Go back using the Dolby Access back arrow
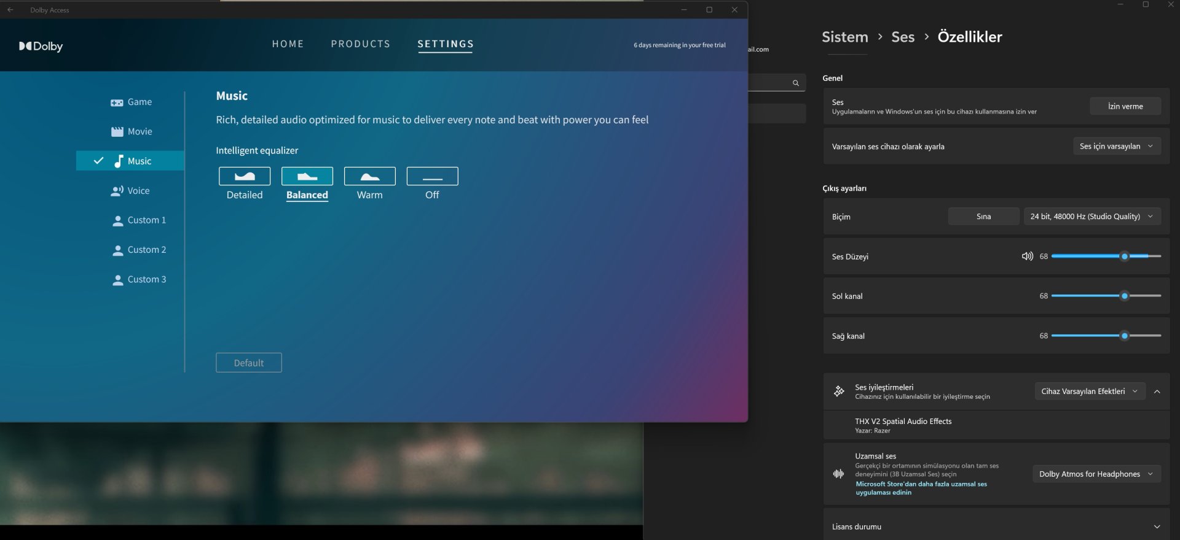The height and width of the screenshot is (540, 1180). point(10,10)
